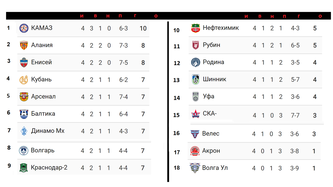Viewport: 333px width, 187px height.
Task: Click КАМАЗ's points total of 10
Action: (x=143, y=28)
